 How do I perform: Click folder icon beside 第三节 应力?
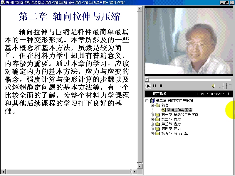pos(157,124)
